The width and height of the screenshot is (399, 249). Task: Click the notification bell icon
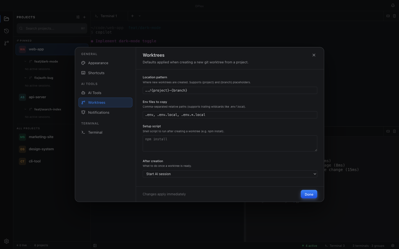point(393,6)
